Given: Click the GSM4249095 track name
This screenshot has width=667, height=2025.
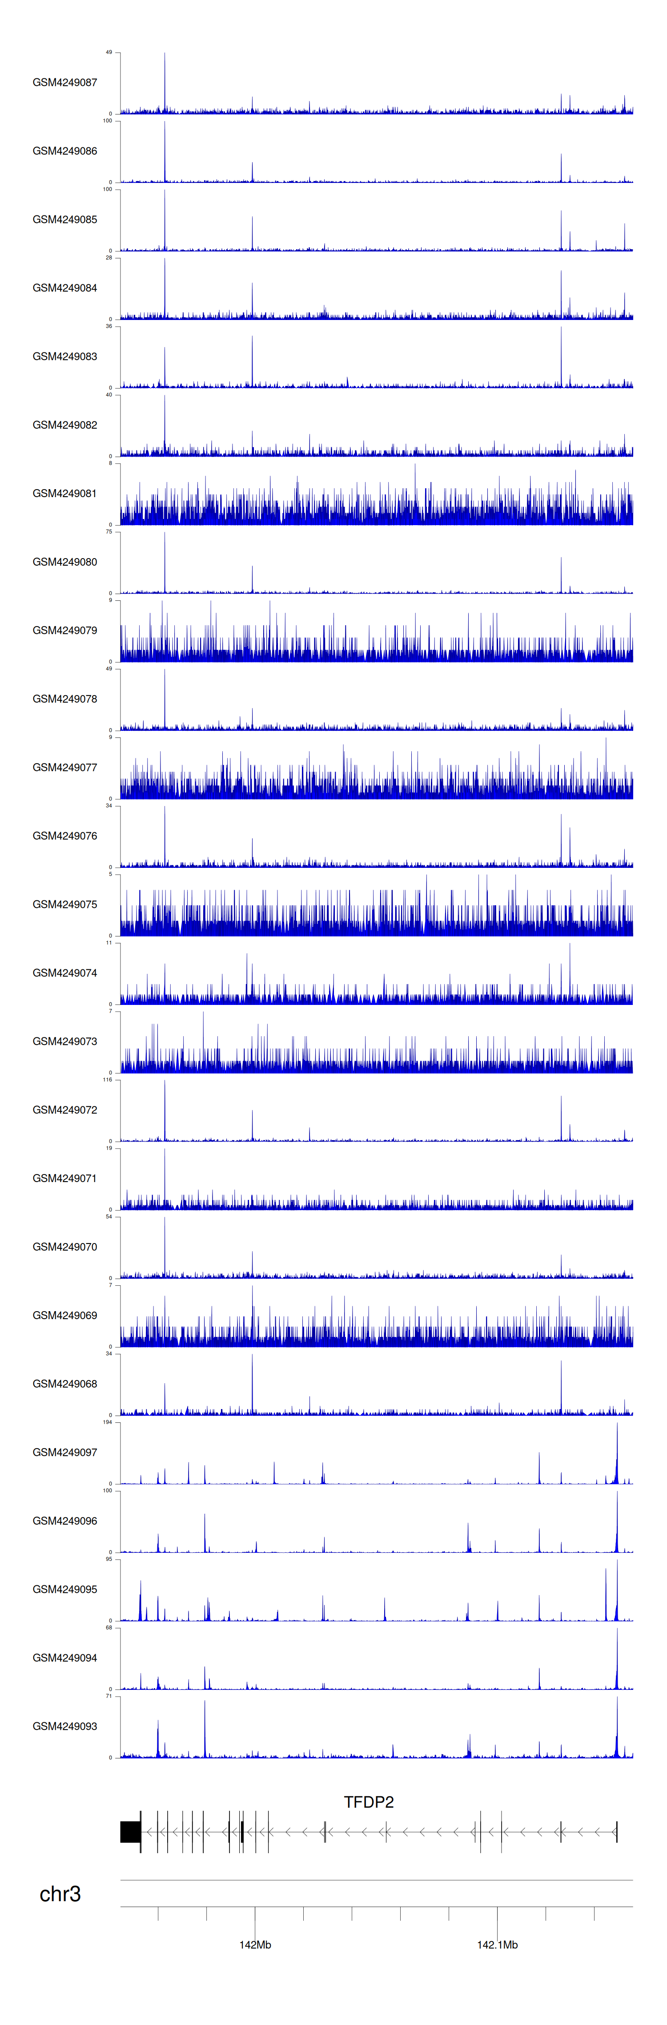Looking at the screenshot, I should pyautogui.click(x=64, y=1589).
